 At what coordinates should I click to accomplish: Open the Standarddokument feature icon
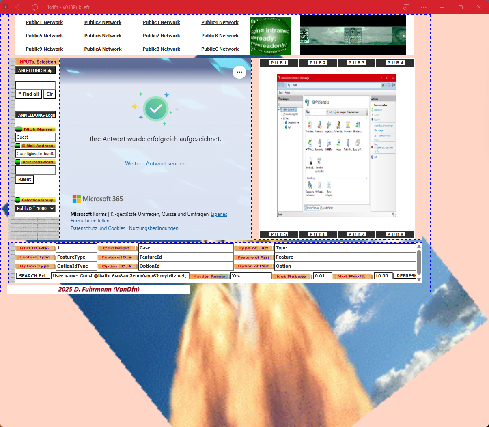(310, 161)
